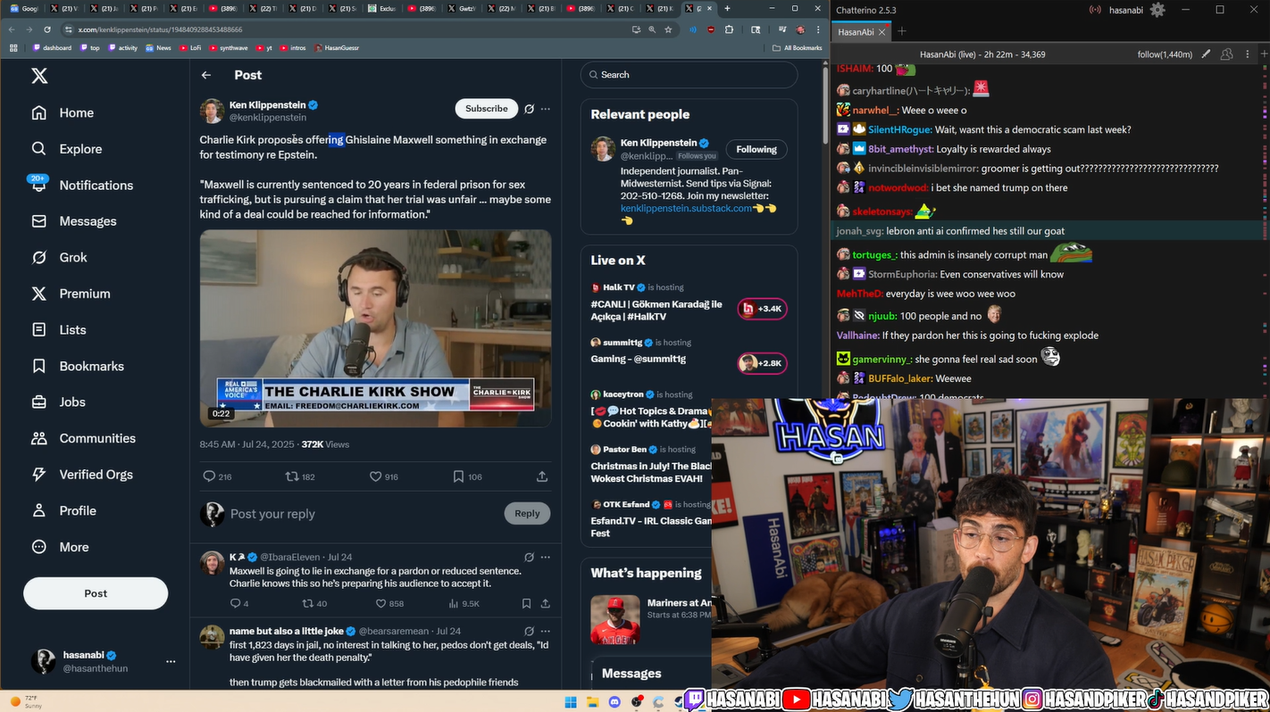The width and height of the screenshot is (1270, 712).
Task: Bookmark the @IbaraEleven reply
Action: coord(526,604)
